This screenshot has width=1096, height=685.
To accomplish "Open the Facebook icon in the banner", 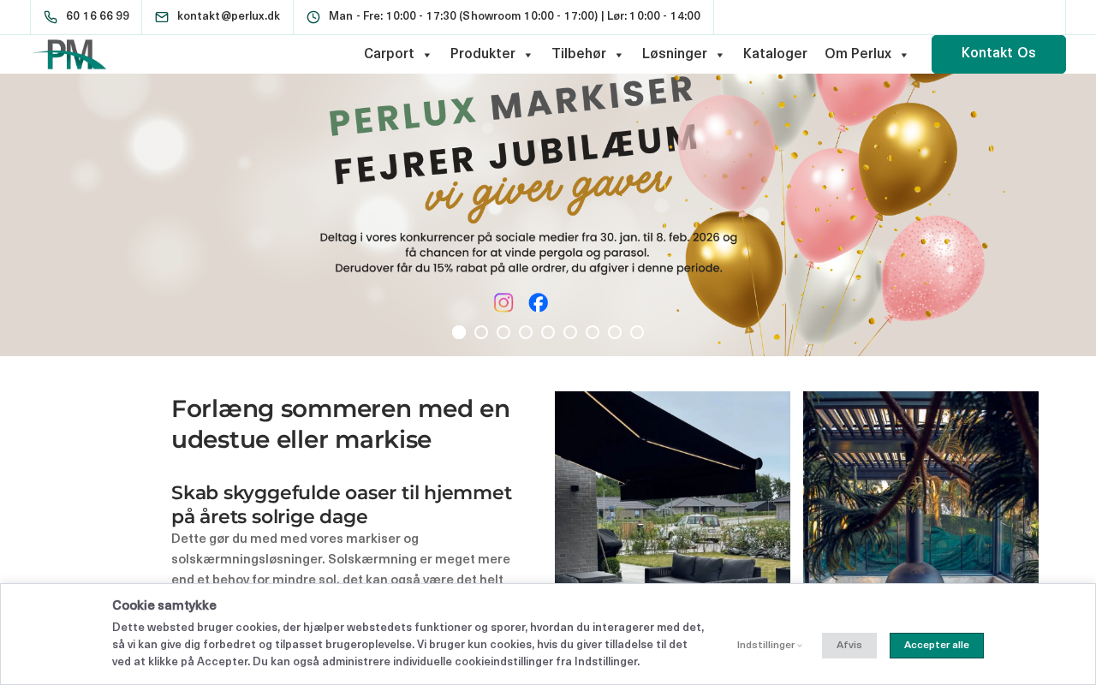I will [x=539, y=302].
